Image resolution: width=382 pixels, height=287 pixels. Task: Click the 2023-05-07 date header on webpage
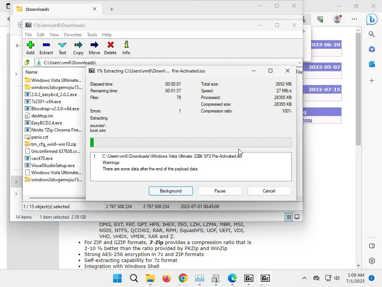point(325,67)
